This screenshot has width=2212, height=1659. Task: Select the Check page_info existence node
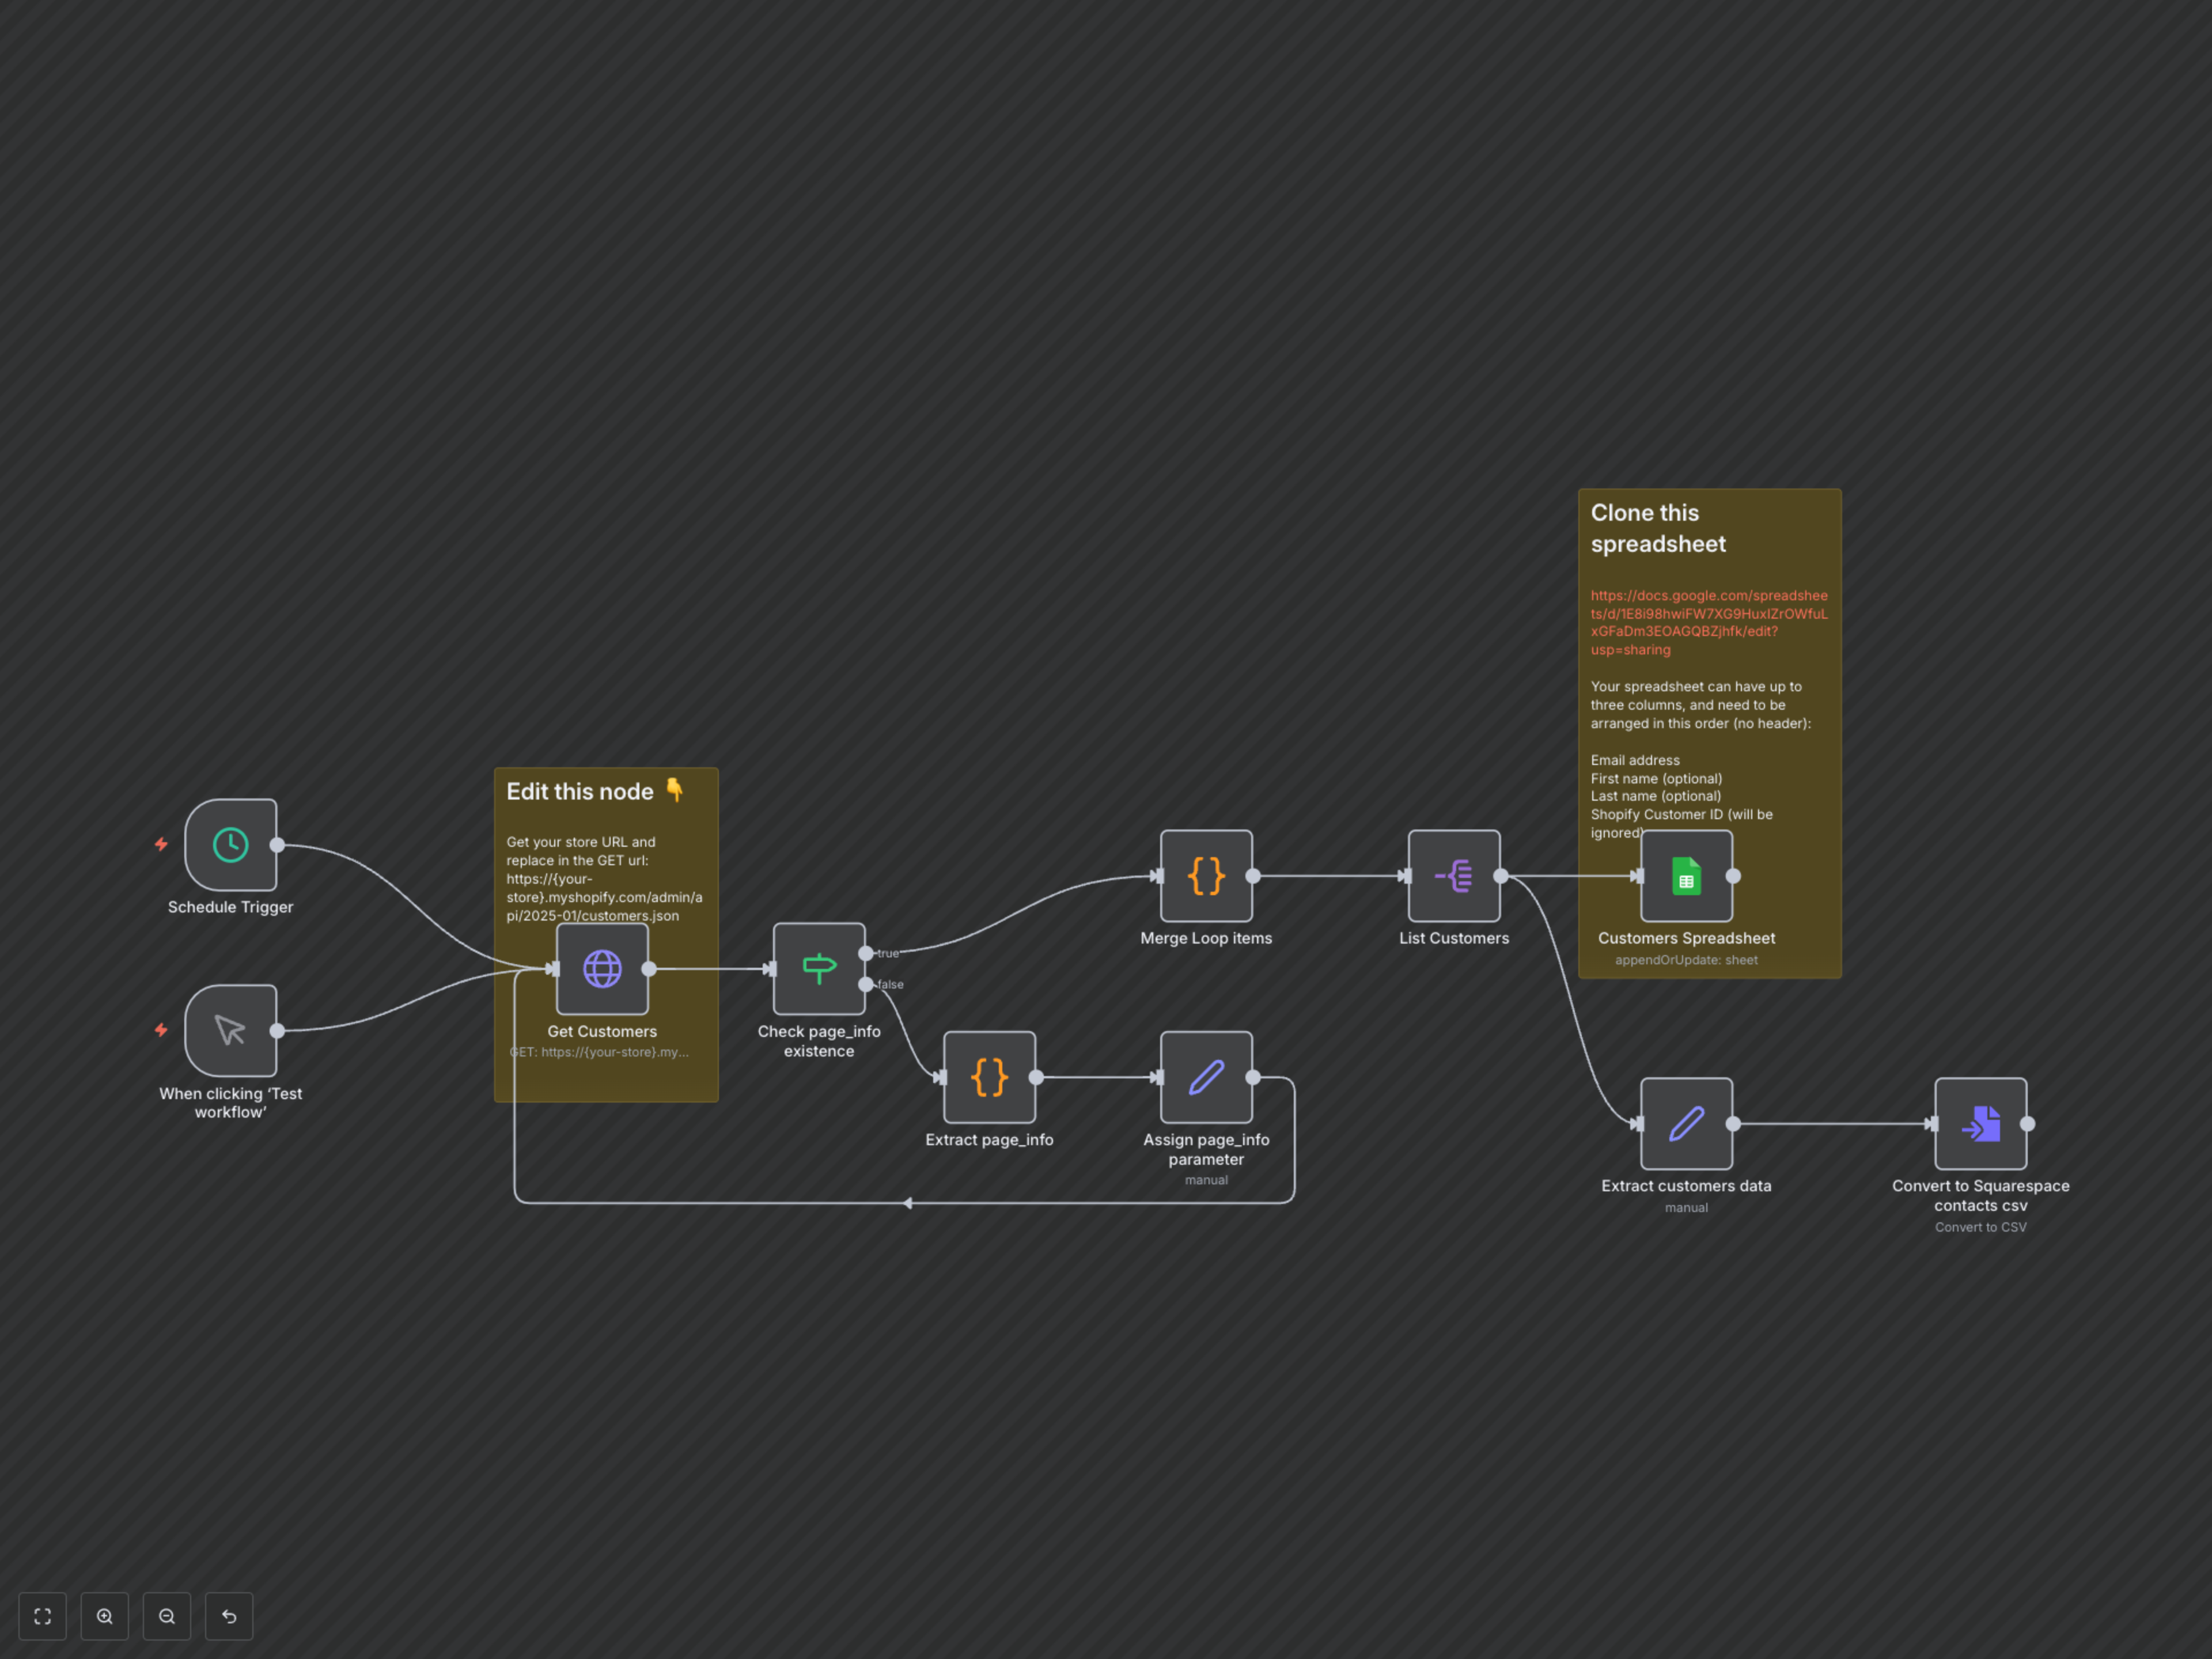point(819,969)
